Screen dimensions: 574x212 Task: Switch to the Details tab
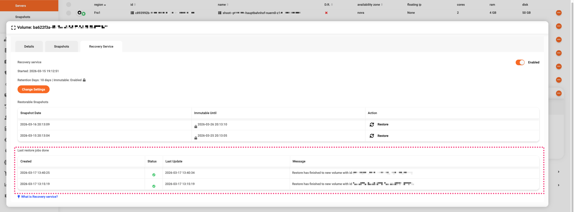pos(29,47)
